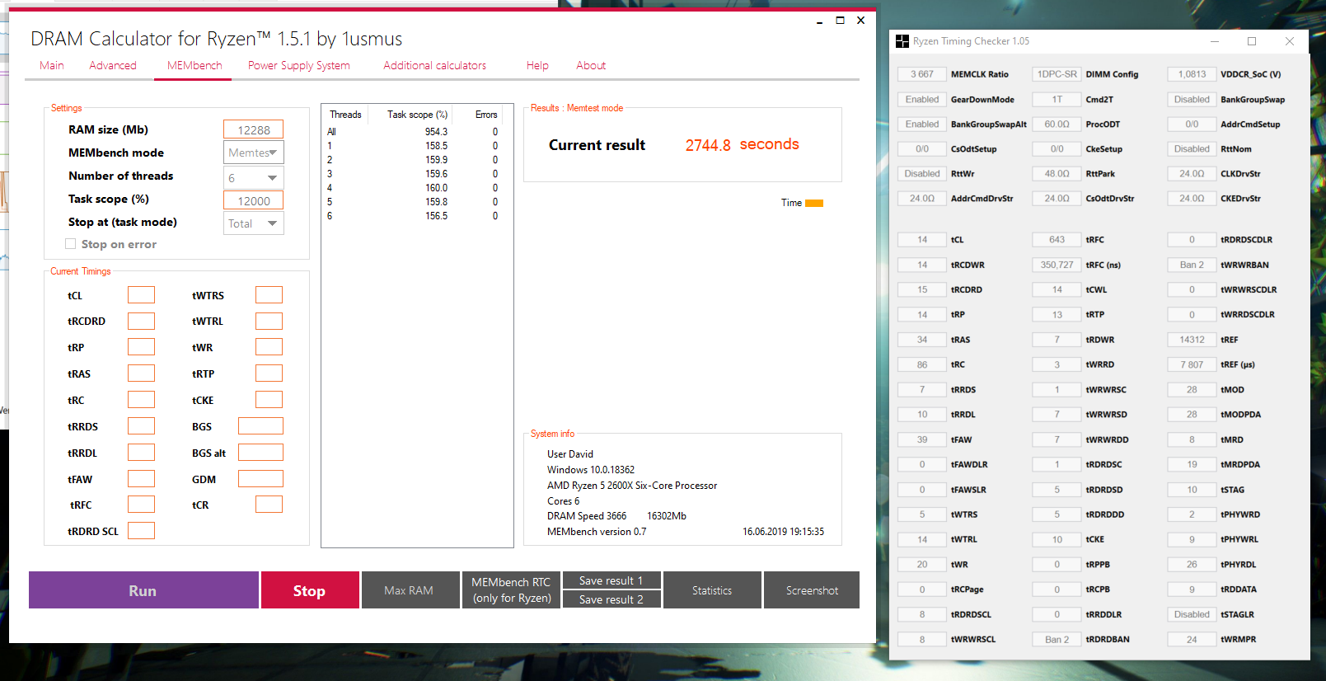Toggle the Stop on error checkbox

[71, 244]
